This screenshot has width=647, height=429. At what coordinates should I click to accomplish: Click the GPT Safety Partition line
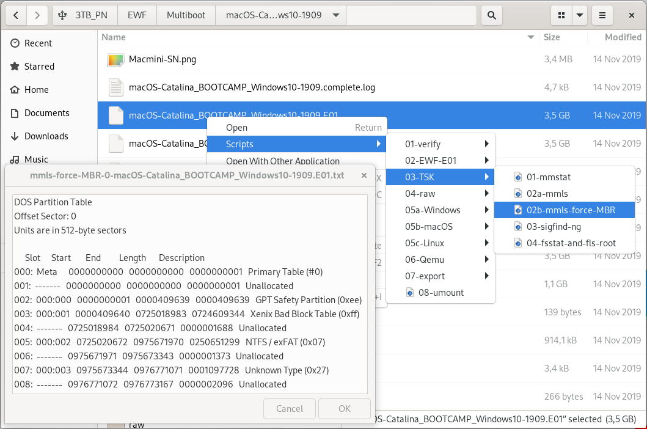tap(188, 300)
